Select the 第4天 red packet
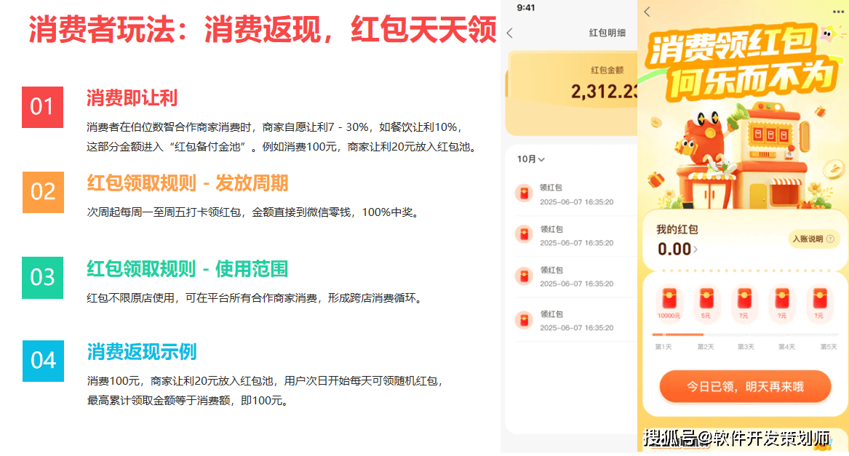The width and height of the screenshot is (849, 456). [781, 301]
